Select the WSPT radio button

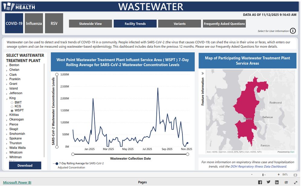pos(12,110)
